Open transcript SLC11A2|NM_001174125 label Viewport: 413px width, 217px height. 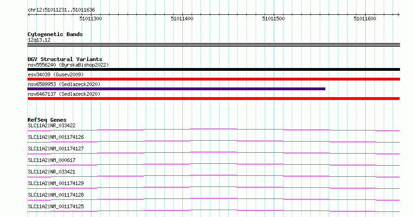tap(56, 206)
